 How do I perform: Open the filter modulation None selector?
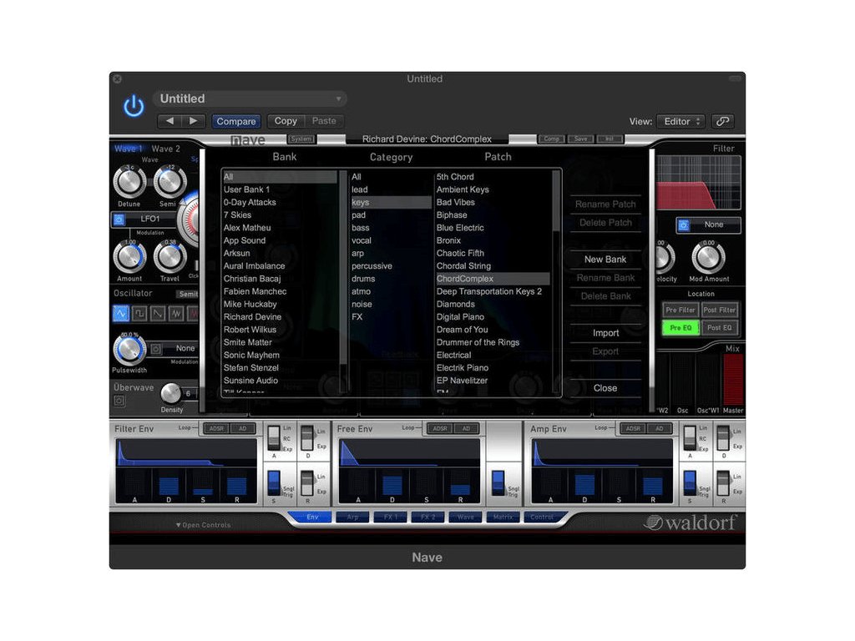[x=715, y=225]
